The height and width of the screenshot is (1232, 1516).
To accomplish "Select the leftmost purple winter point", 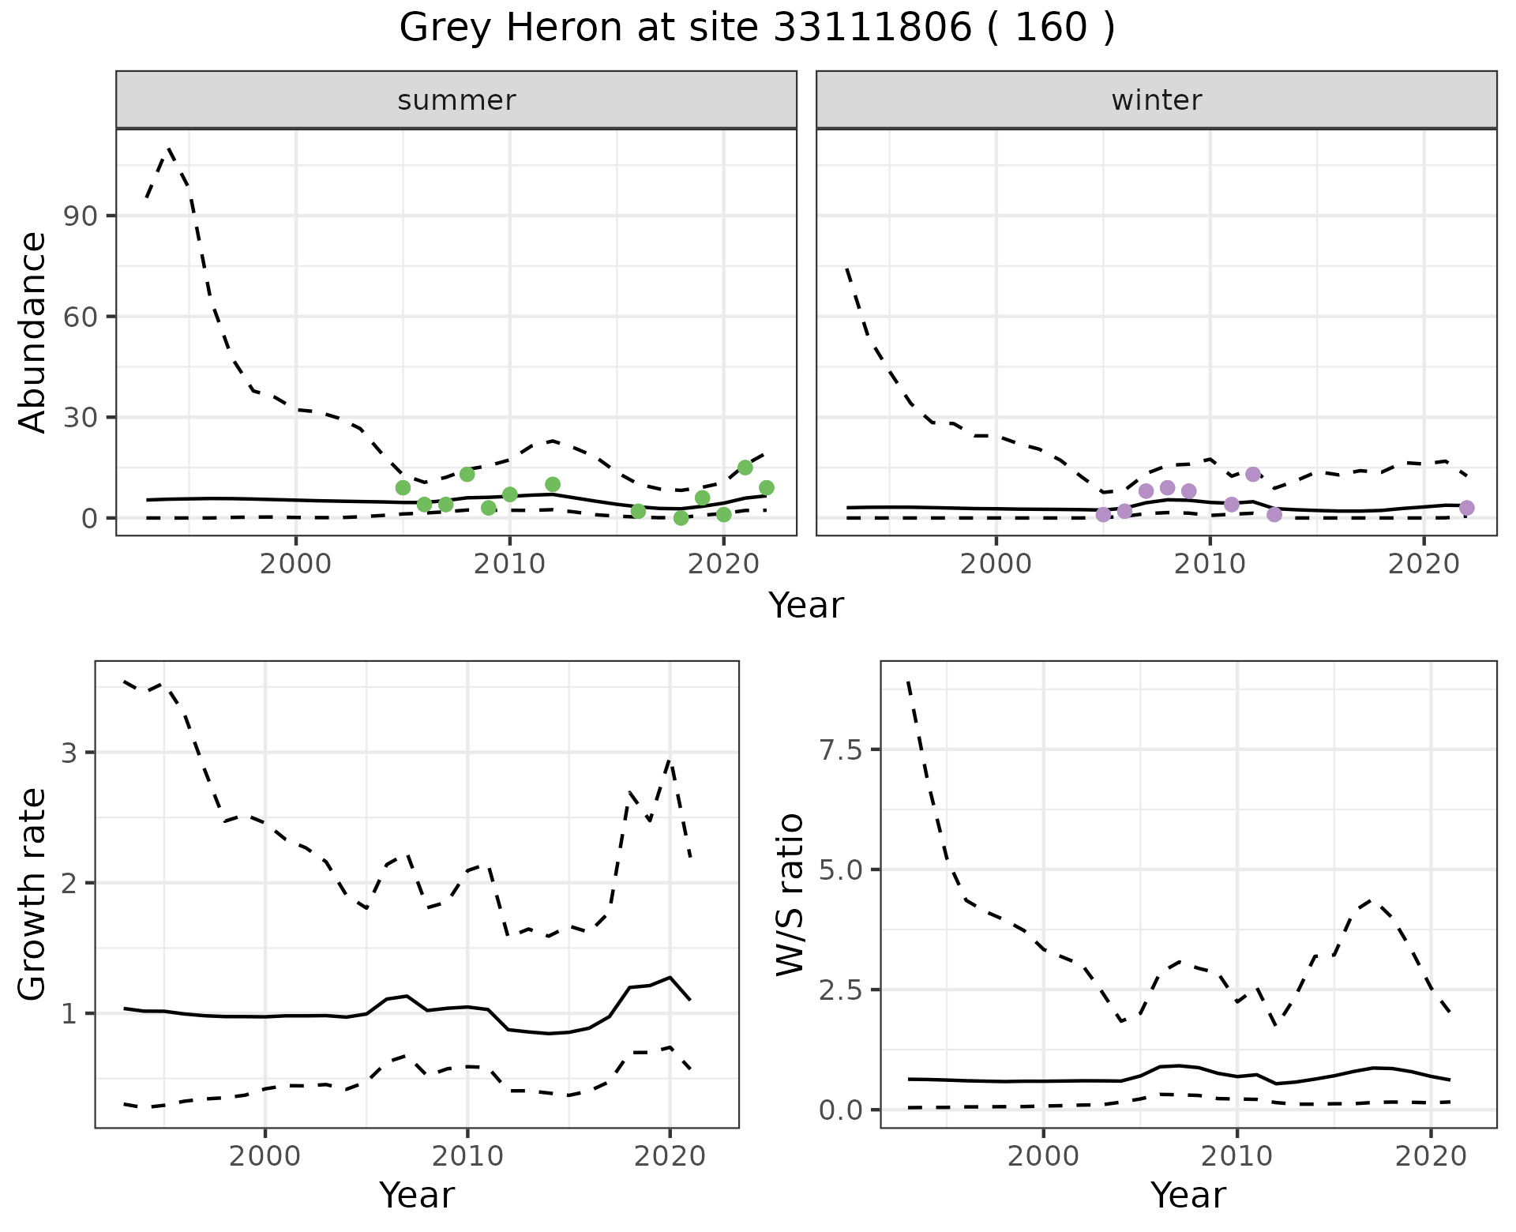I will click(1103, 515).
